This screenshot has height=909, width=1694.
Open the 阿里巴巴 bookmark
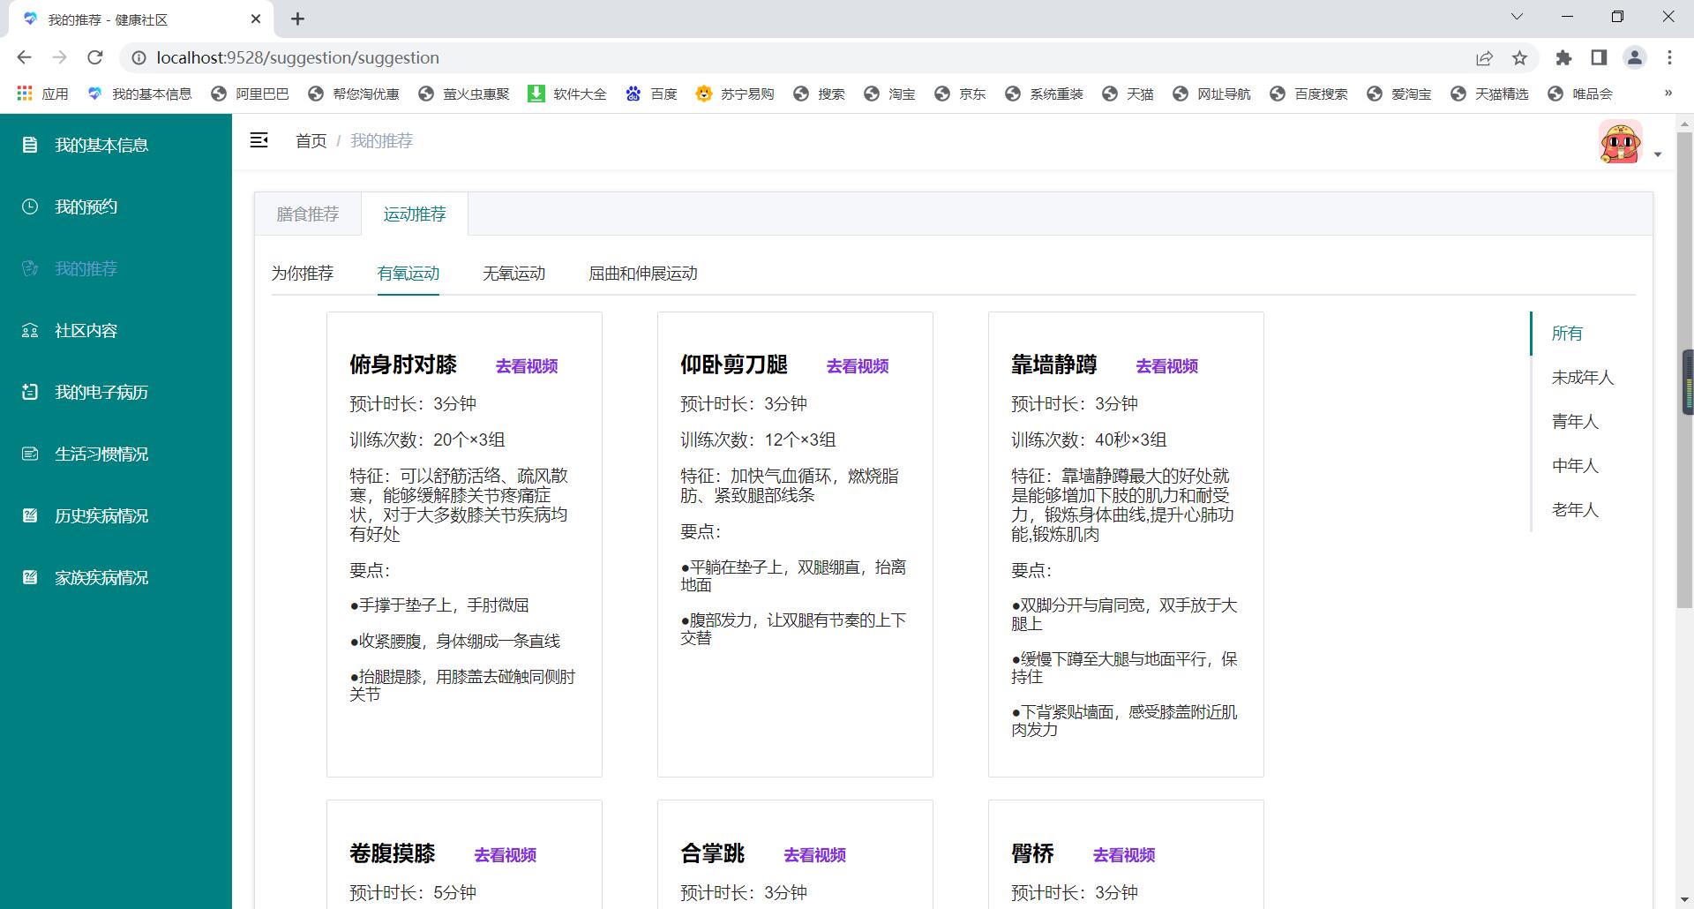pos(251,94)
